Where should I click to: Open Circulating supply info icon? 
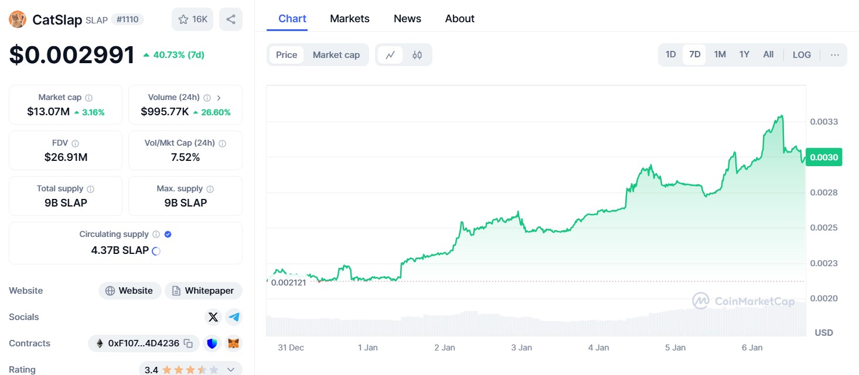pos(156,235)
